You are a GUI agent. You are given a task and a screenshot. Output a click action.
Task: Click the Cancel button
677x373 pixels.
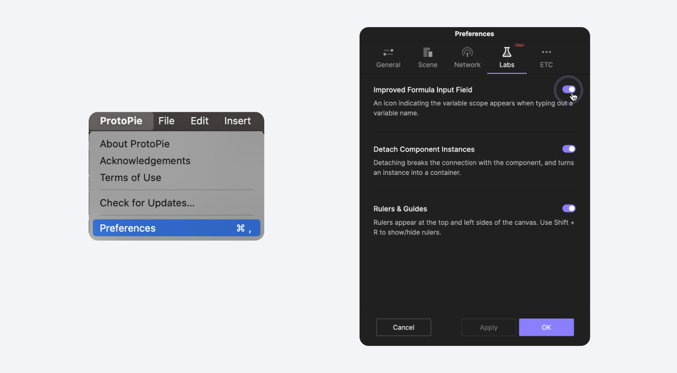[x=403, y=327]
